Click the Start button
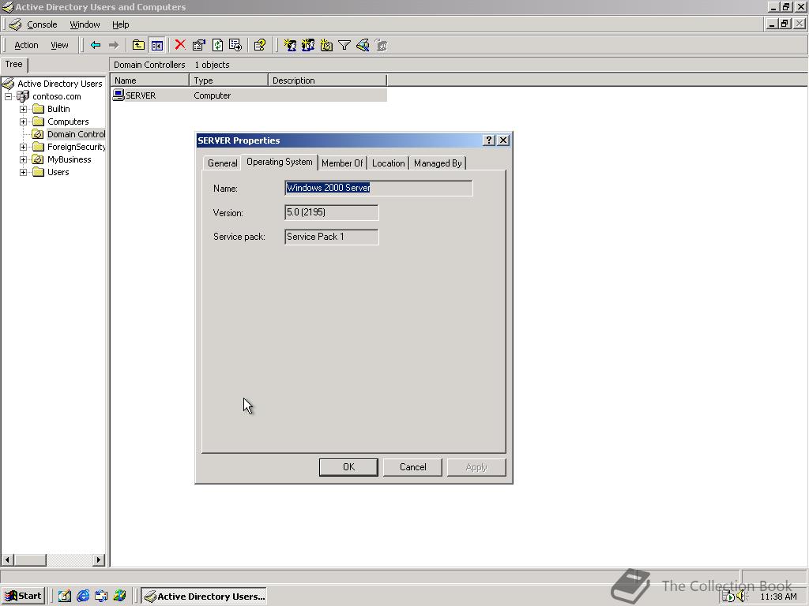This screenshot has width=809, height=606. coord(23,596)
